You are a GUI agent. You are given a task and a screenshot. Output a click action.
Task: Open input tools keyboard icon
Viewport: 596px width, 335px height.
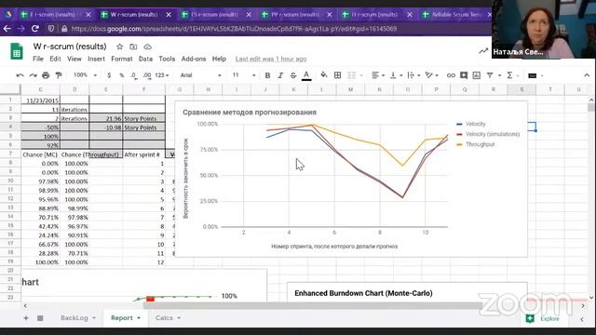(533, 75)
